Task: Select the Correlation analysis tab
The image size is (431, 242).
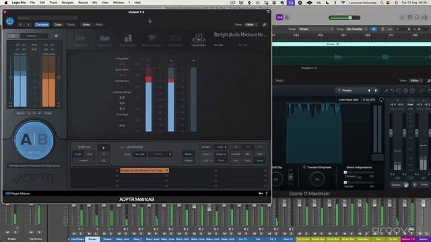Action: coord(128,40)
